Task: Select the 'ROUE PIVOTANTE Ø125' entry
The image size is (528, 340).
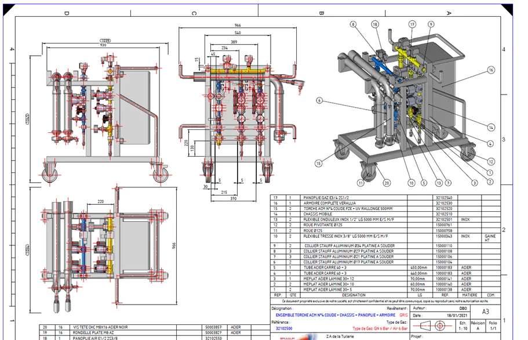Action: pos(323,225)
